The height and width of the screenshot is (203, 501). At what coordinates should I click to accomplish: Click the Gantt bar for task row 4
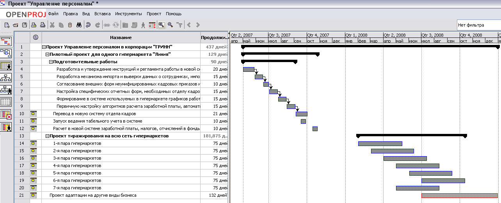point(249,69)
